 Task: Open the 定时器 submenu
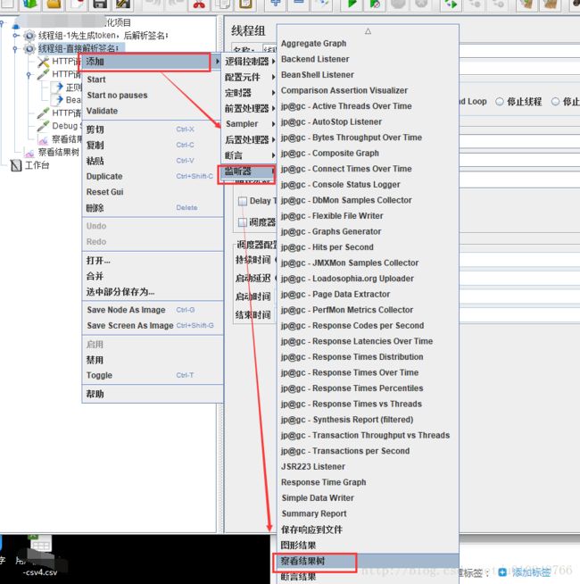[250, 93]
